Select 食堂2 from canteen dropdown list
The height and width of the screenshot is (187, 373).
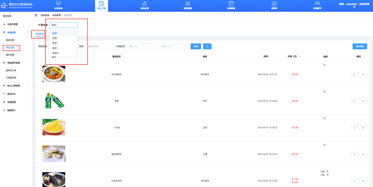[55, 38]
